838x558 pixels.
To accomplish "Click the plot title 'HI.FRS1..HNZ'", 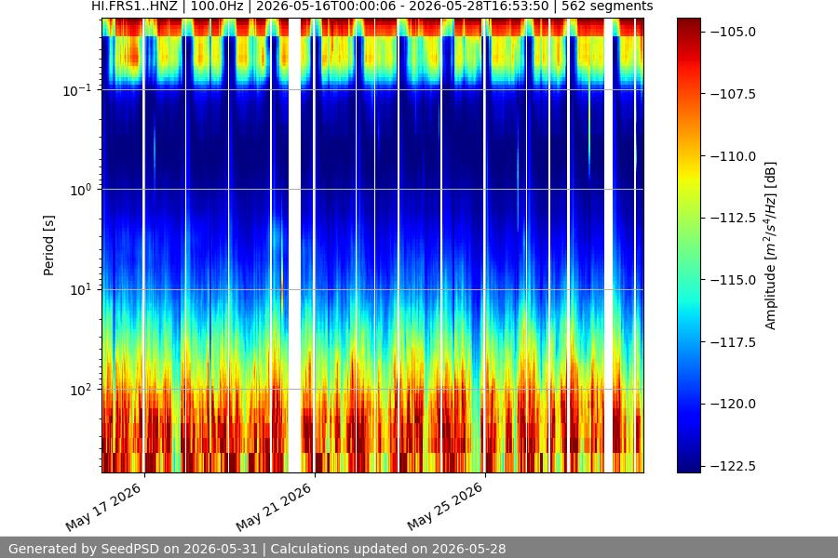I will click(134, 6).
